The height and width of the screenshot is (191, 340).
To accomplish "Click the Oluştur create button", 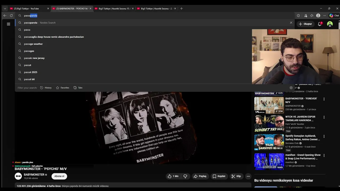I will point(305,24).
